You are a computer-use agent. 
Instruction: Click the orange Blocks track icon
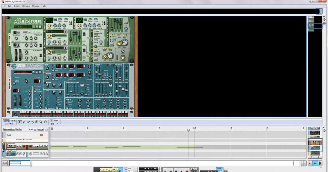point(41,134)
